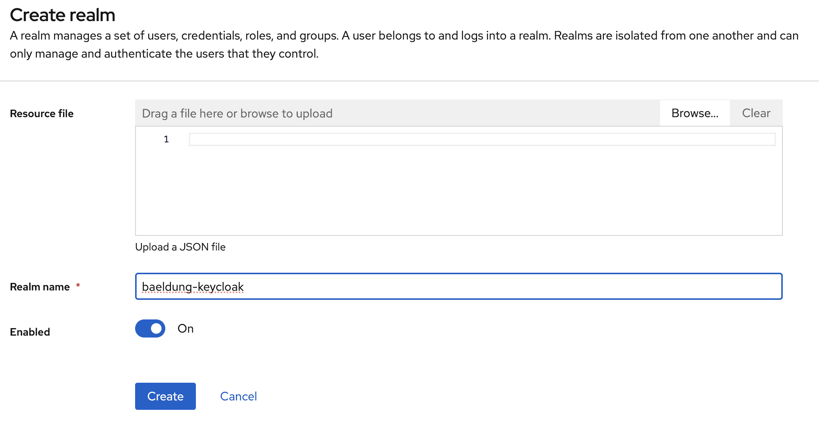This screenshot has height=446, width=819.
Task: Click the 'On' label beside the switch
Action: [x=186, y=328]
